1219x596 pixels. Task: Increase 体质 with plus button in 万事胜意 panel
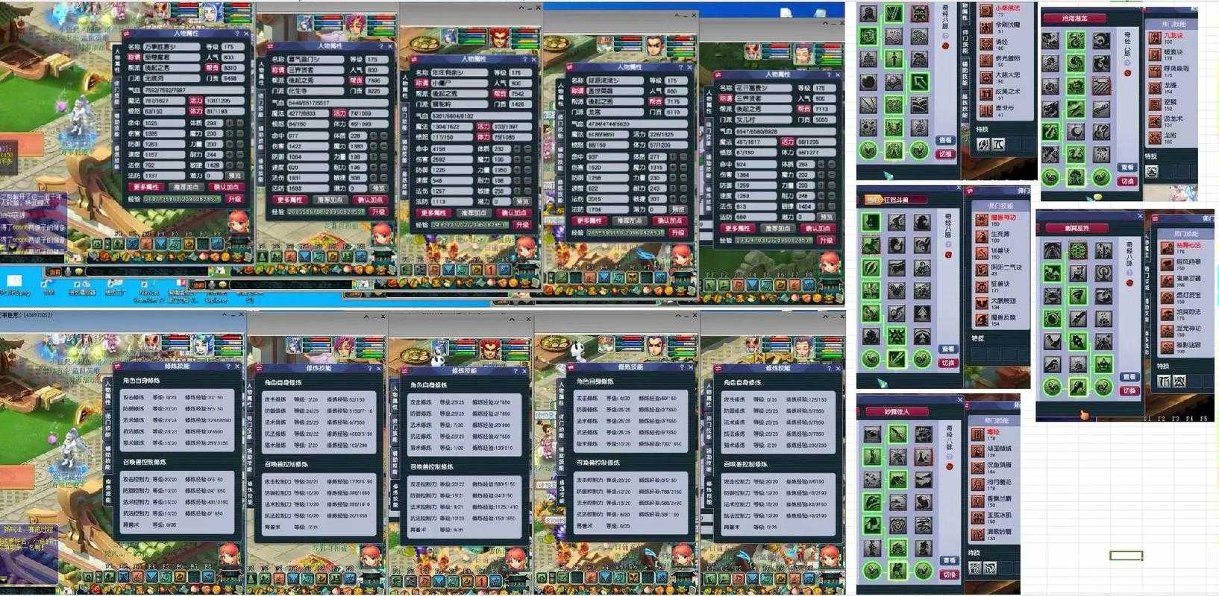coord(231,123)
